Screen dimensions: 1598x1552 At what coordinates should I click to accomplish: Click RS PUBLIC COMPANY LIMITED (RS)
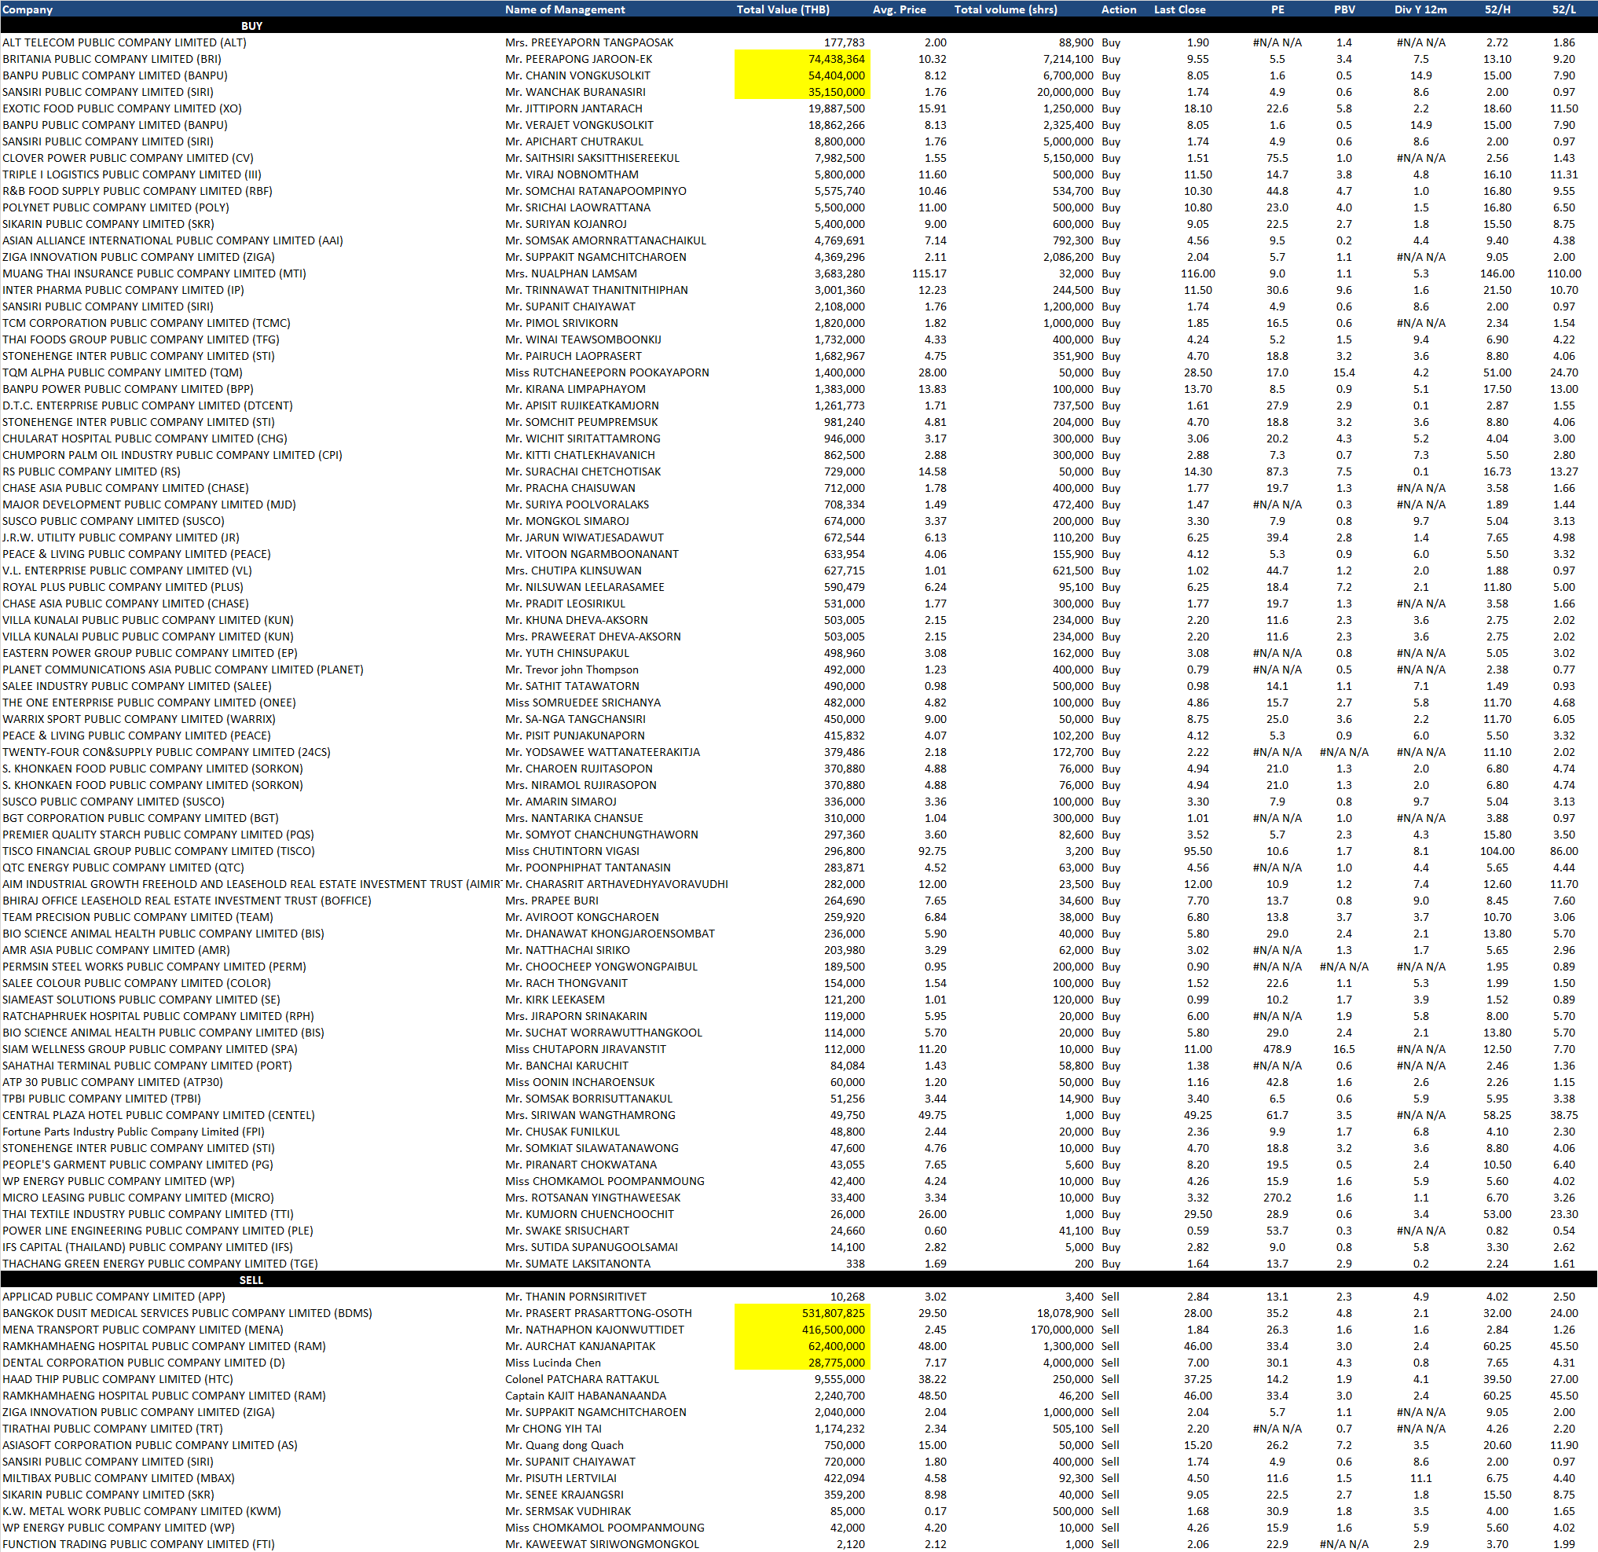tap(91, 471)
